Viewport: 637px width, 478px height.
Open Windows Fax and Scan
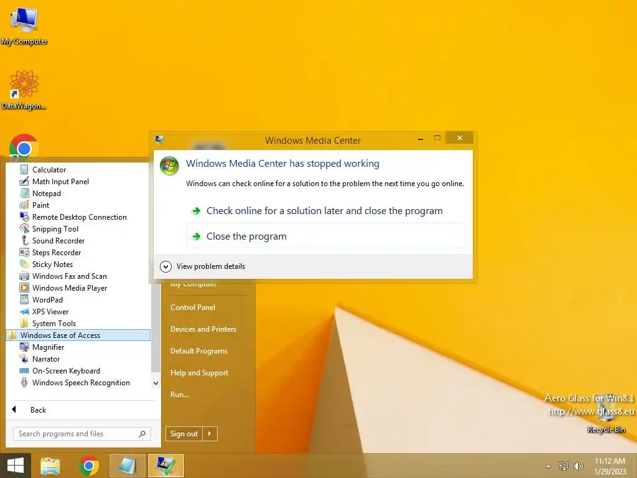click(x=63, y=276)
